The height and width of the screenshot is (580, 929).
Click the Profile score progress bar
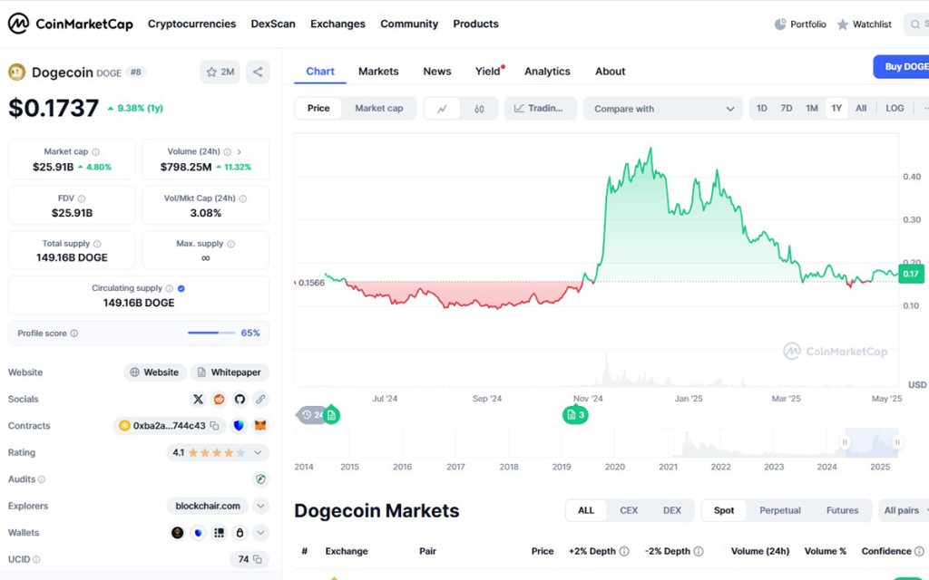coord(211,333)
